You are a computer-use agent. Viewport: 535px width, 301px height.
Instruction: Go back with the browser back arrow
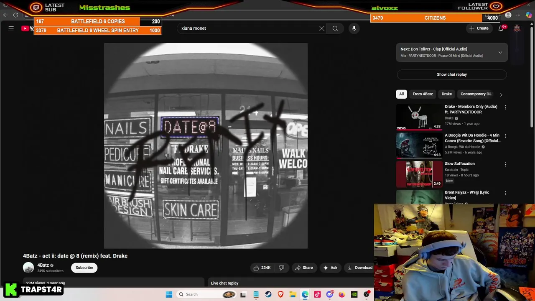(x=5, y=15)
